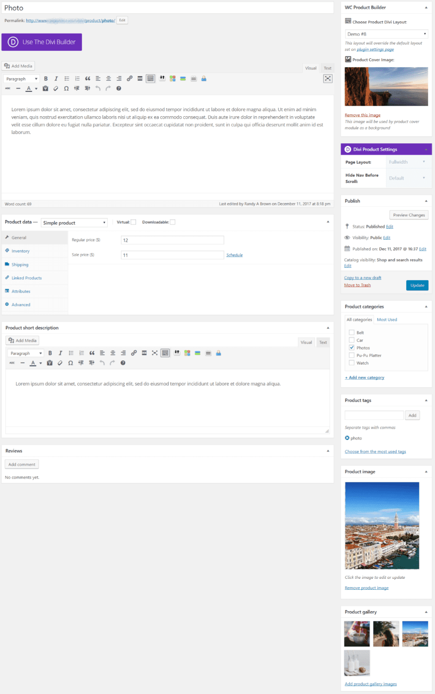The width and height of the screenshot is (435, 694).
Task: Collapse the Product gallery panel
Action: (x=426, y=612)
